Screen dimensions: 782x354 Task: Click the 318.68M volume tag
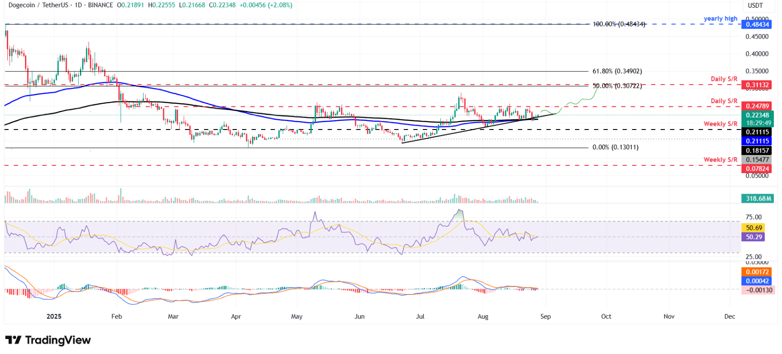coord(757,199)
